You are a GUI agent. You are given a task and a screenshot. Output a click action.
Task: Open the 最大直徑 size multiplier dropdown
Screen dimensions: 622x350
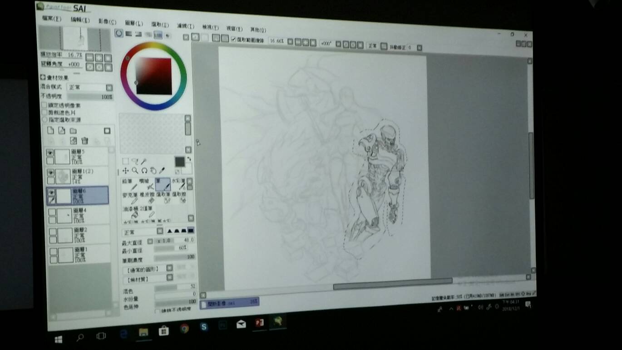150,241
